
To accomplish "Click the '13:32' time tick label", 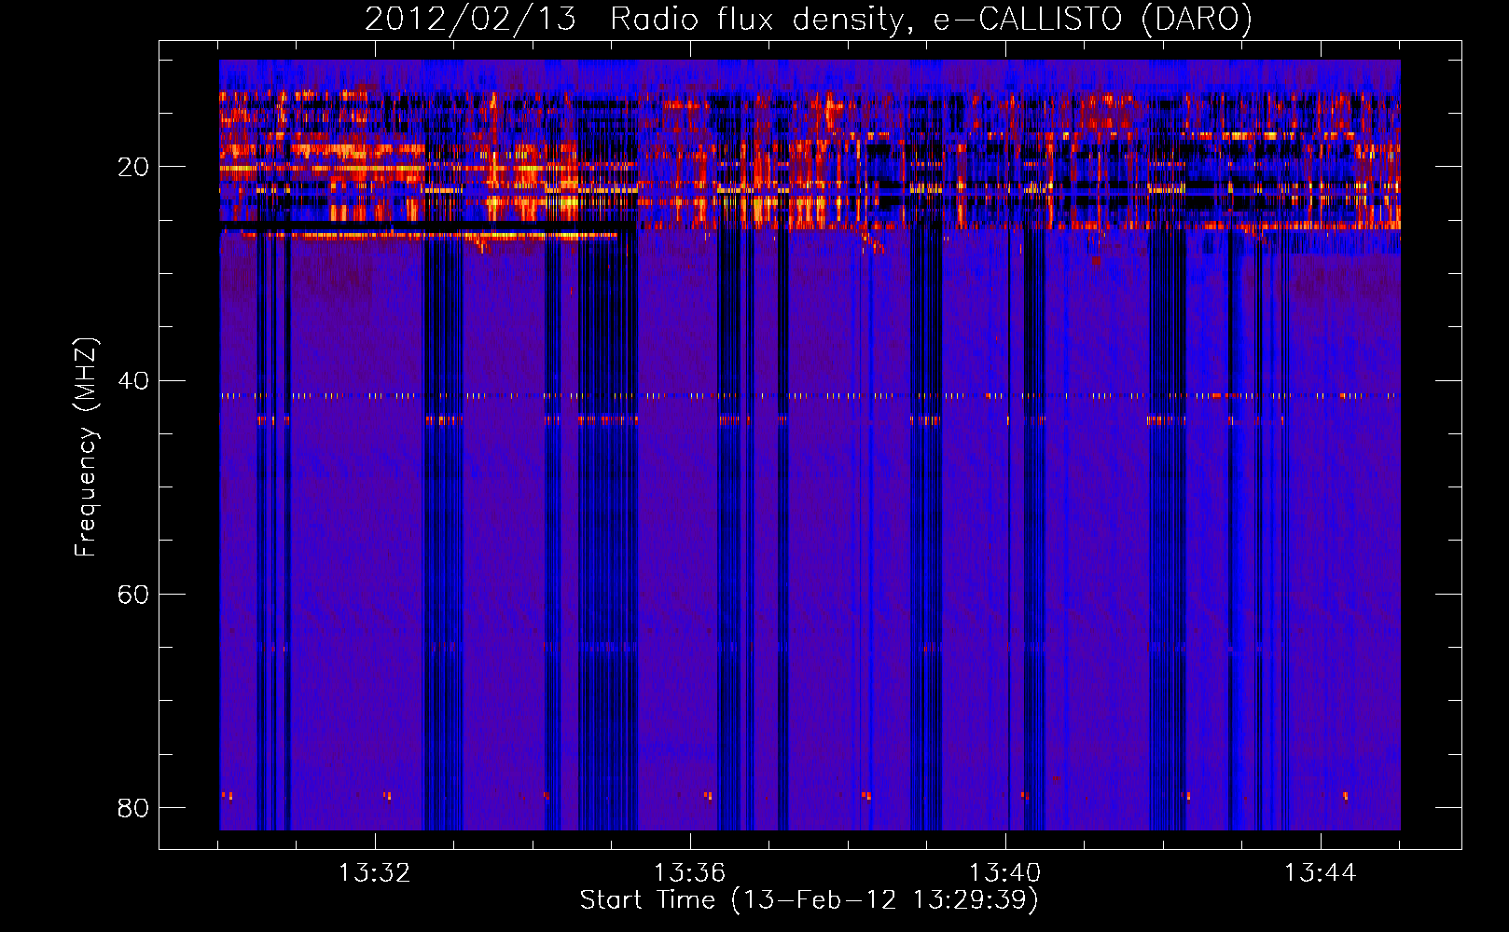I will click(374, 873).
